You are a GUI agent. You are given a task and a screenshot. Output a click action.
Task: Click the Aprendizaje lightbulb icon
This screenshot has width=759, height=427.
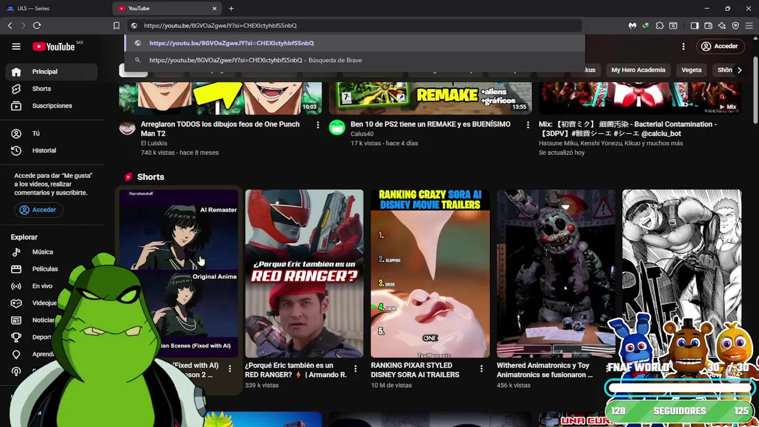pyautogui.click(x=17, y=355)
